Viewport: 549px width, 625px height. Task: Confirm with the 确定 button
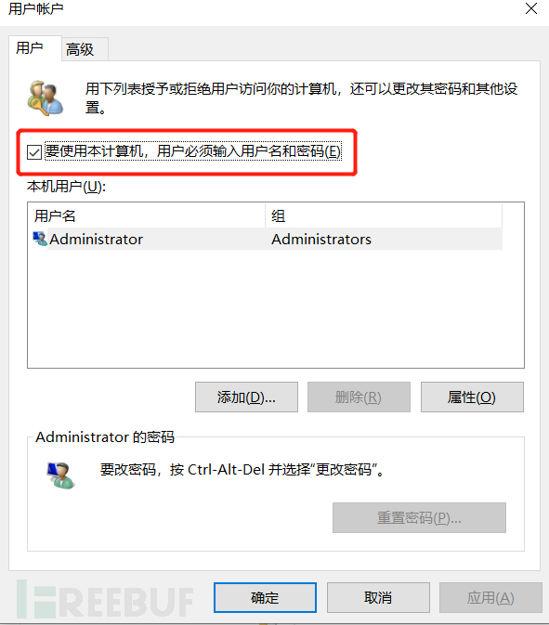pos(265,597)
